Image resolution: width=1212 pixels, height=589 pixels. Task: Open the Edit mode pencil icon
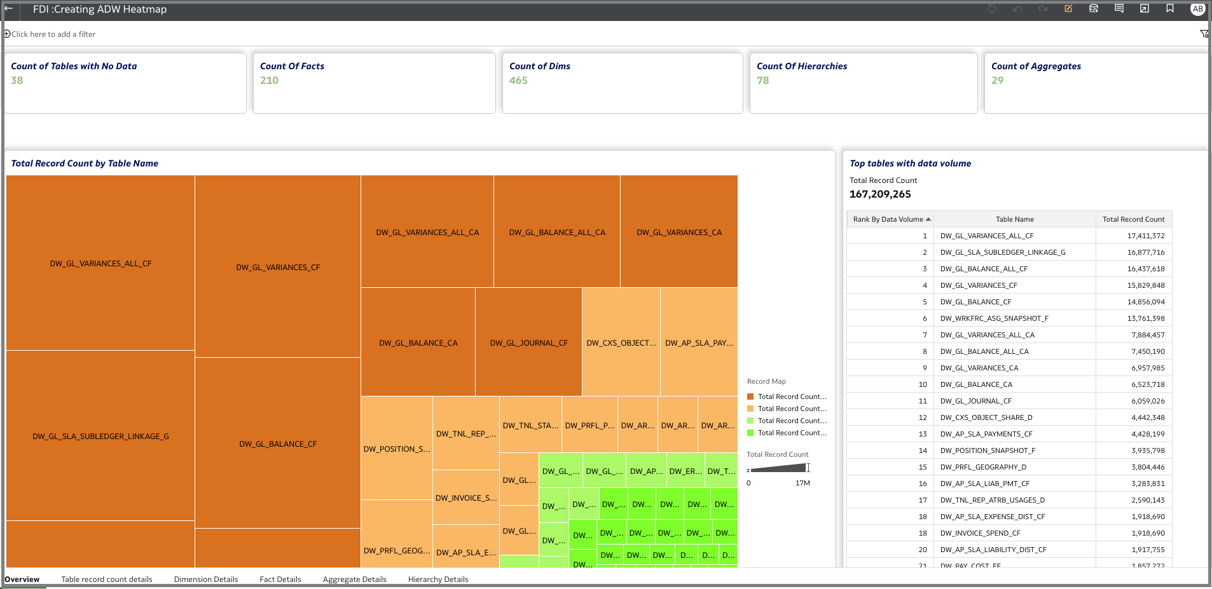(x=1068, y=9)
